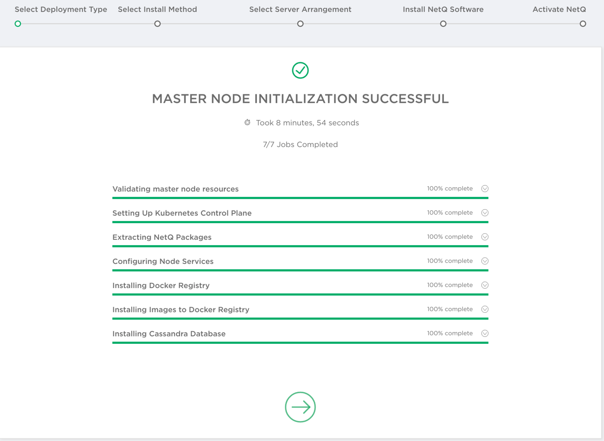Click the 'Install NetQ Software' step label
Image resolution: width=604 pixels, height=441 pixels.
click(x=442, y=9)
